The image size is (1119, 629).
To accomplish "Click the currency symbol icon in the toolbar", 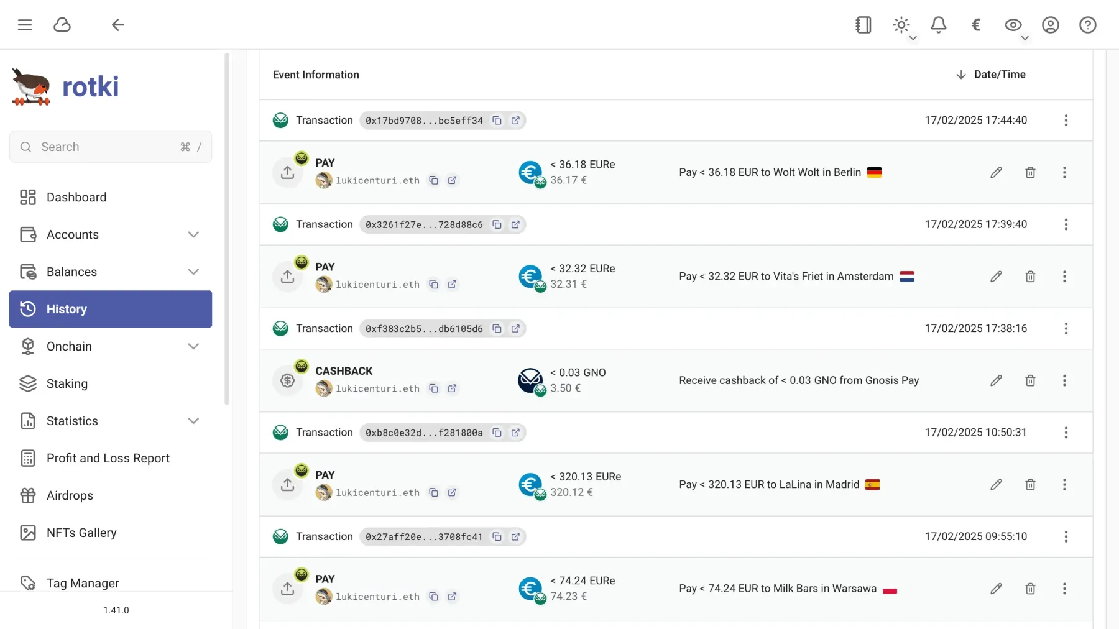I will pyautogui.click(x=975, y=25).
